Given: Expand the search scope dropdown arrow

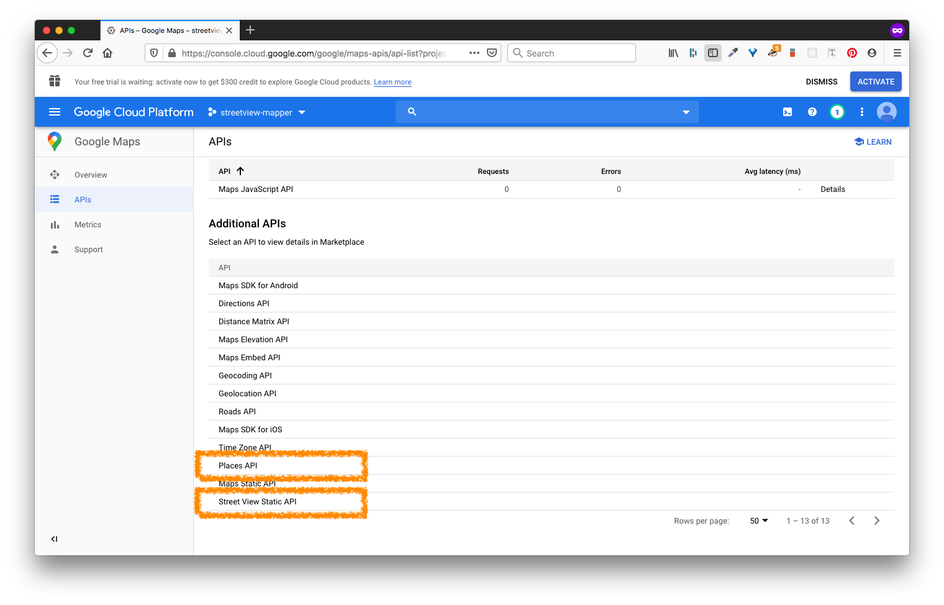Looking at the screenshot, I should click(686, 112).
